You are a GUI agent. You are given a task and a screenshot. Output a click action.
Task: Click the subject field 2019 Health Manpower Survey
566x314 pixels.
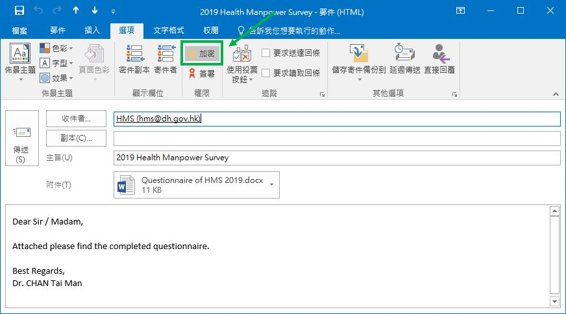pyautogui.click(x=337, y=158)
